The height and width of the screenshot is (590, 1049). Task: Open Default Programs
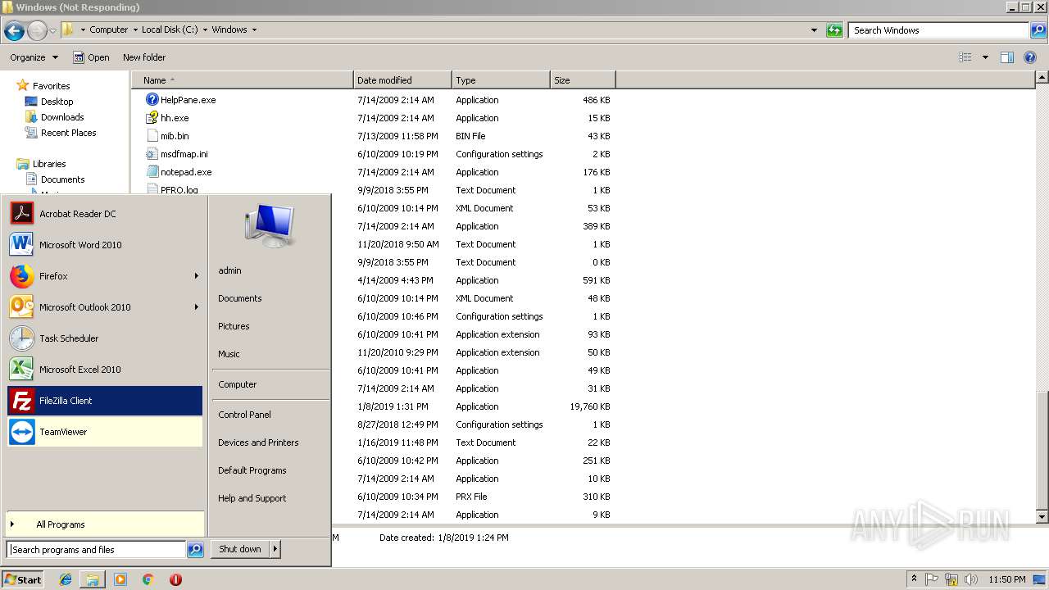[252, 470]
